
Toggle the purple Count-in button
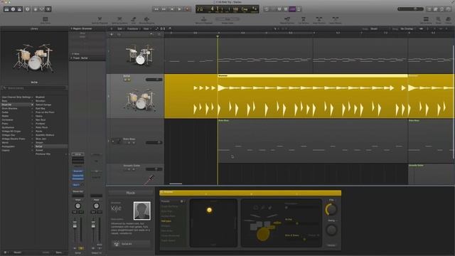[x=292, y=9]
